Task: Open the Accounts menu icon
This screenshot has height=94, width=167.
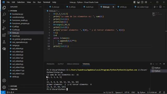Action: [4, 80]
